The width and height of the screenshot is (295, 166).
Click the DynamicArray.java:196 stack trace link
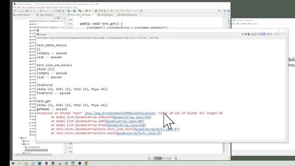(131, 117)
